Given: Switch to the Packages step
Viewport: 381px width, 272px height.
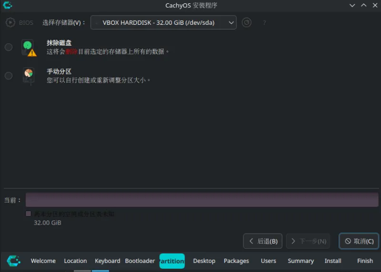Looking at the screenshot, I should [236, 261].
